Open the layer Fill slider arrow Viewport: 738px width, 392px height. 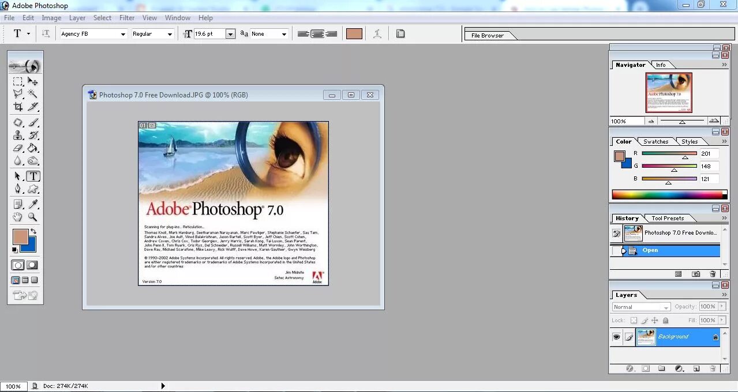tap(722, 320)
